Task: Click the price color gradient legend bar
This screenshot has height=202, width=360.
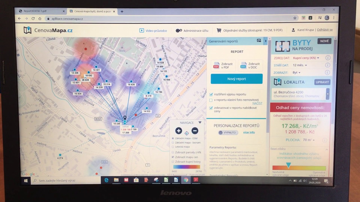Action: [187, 167]
